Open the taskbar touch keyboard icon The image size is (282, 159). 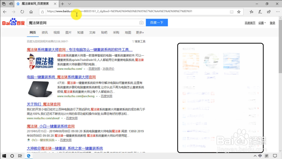pyautogui.click(x=267, y=156)
